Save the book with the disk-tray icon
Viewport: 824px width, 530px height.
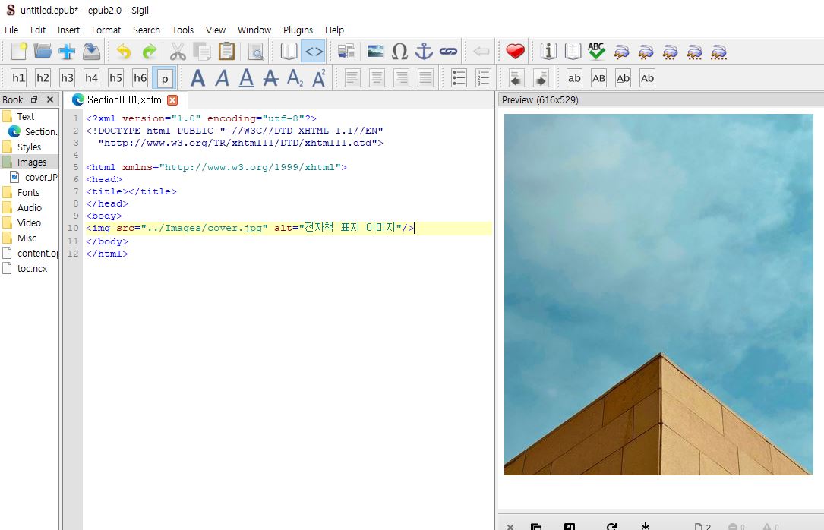pyautogui.click(x=91, y=52)
